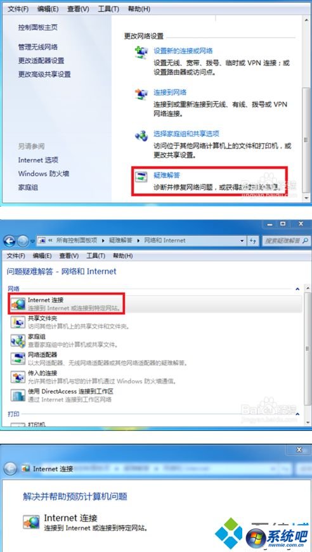Open the 家庭组 troubleshooter icon
The height and width of the screenshot is (552, 312).
tap(18, 340)
